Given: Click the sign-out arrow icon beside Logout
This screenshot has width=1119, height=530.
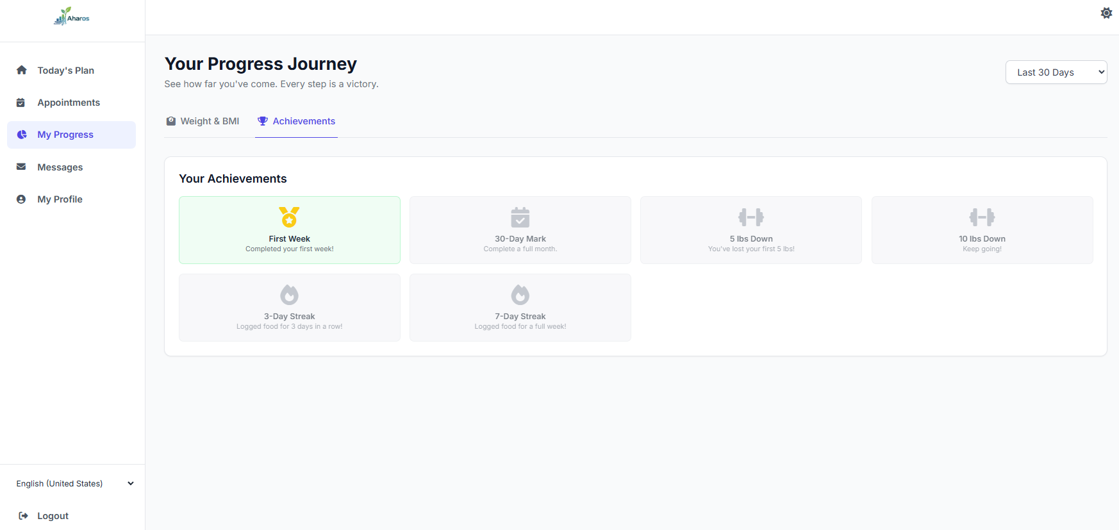Looking at the screenshot, I should [23, 516].
